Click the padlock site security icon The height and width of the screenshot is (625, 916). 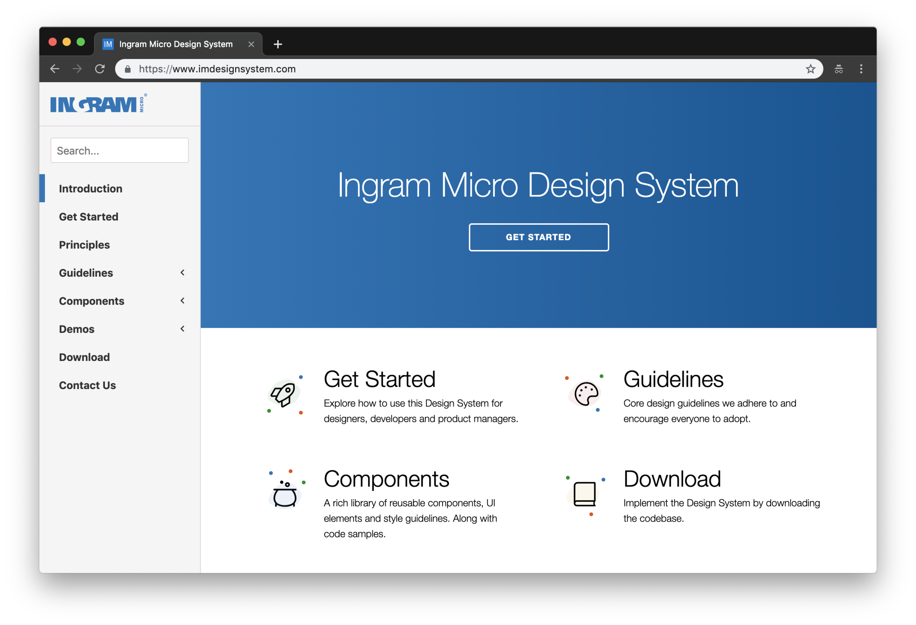tap(127, 69)
